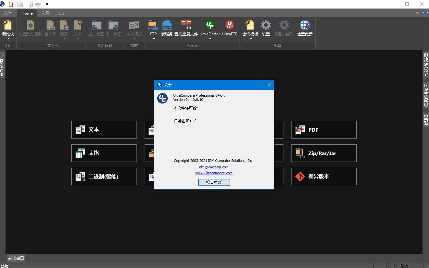429x268 pixels.
Task: Open the 工作区管理器 workspace manager side tab
Action: (x=2, y=65)
